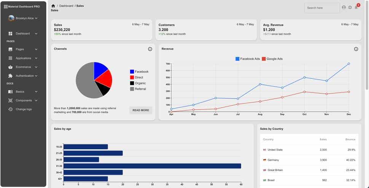Toggle Google Ads series in legend
This screenshot has height=188, width=369.
(x=272, y=59)
